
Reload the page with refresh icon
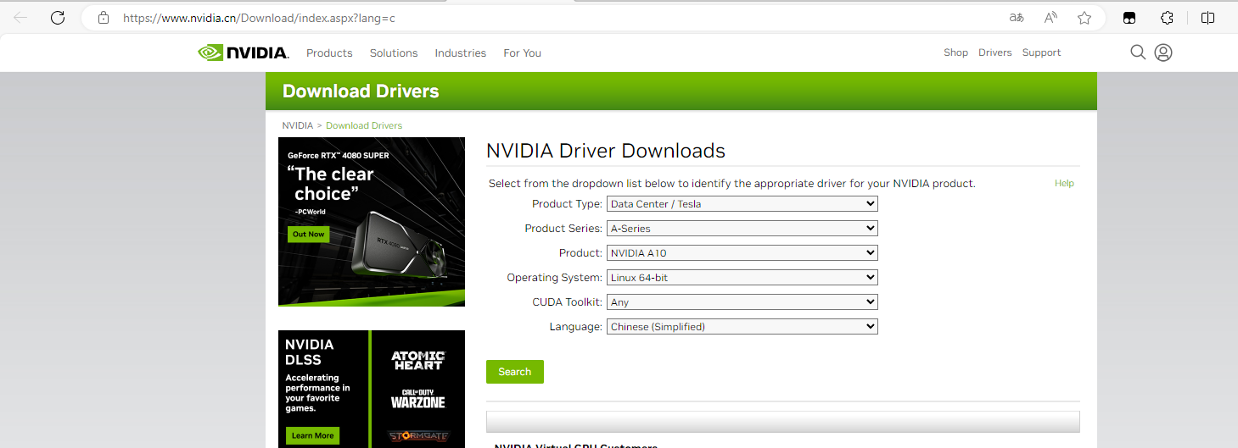[x=58, y=17]
